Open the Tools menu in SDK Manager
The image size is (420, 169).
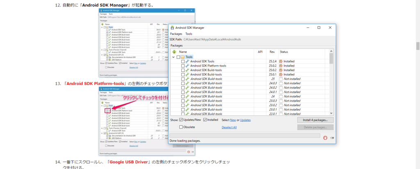click(x=189, y=34)
